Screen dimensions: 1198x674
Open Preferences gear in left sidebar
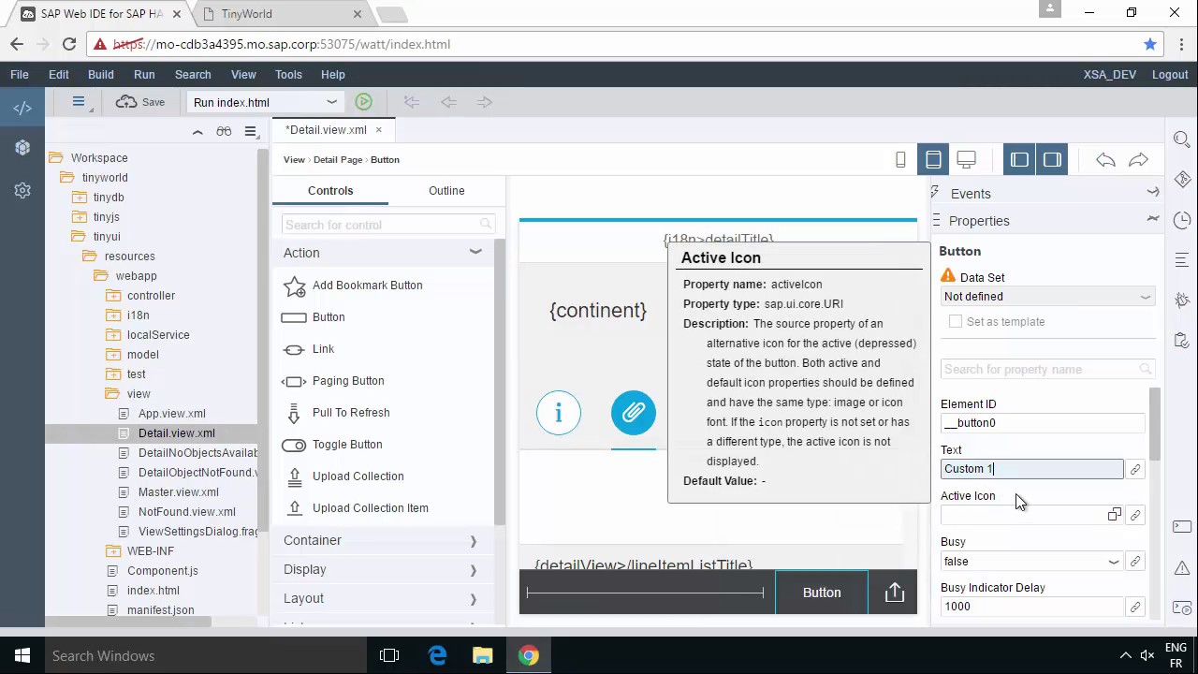point(22,190)
